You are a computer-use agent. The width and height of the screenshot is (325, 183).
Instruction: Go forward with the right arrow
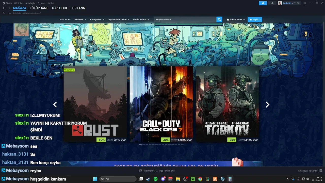pyautogui.click(x=9, y=8)
